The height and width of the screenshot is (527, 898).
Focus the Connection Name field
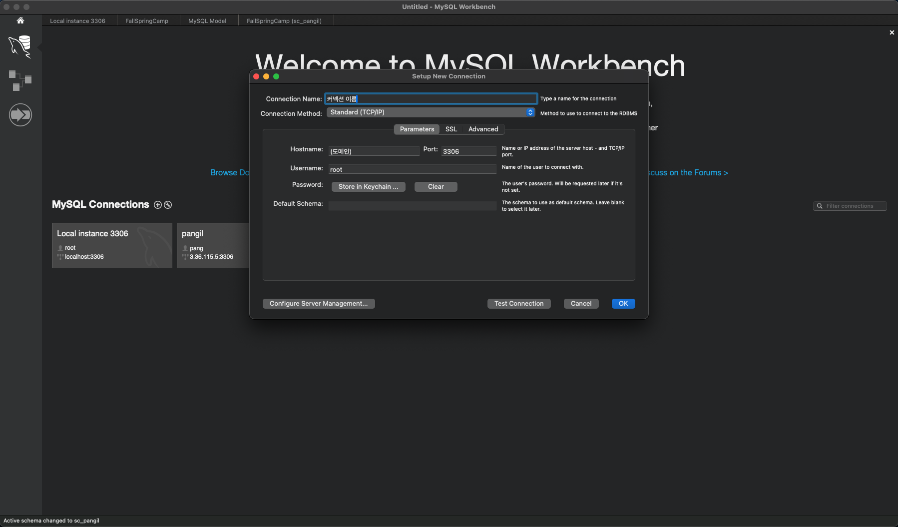tap(431, 99)
